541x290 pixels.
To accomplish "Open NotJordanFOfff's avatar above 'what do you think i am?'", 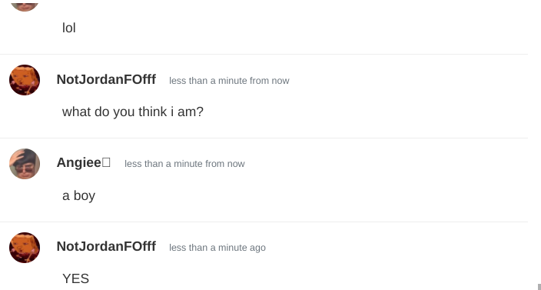I will click(25, 80).
